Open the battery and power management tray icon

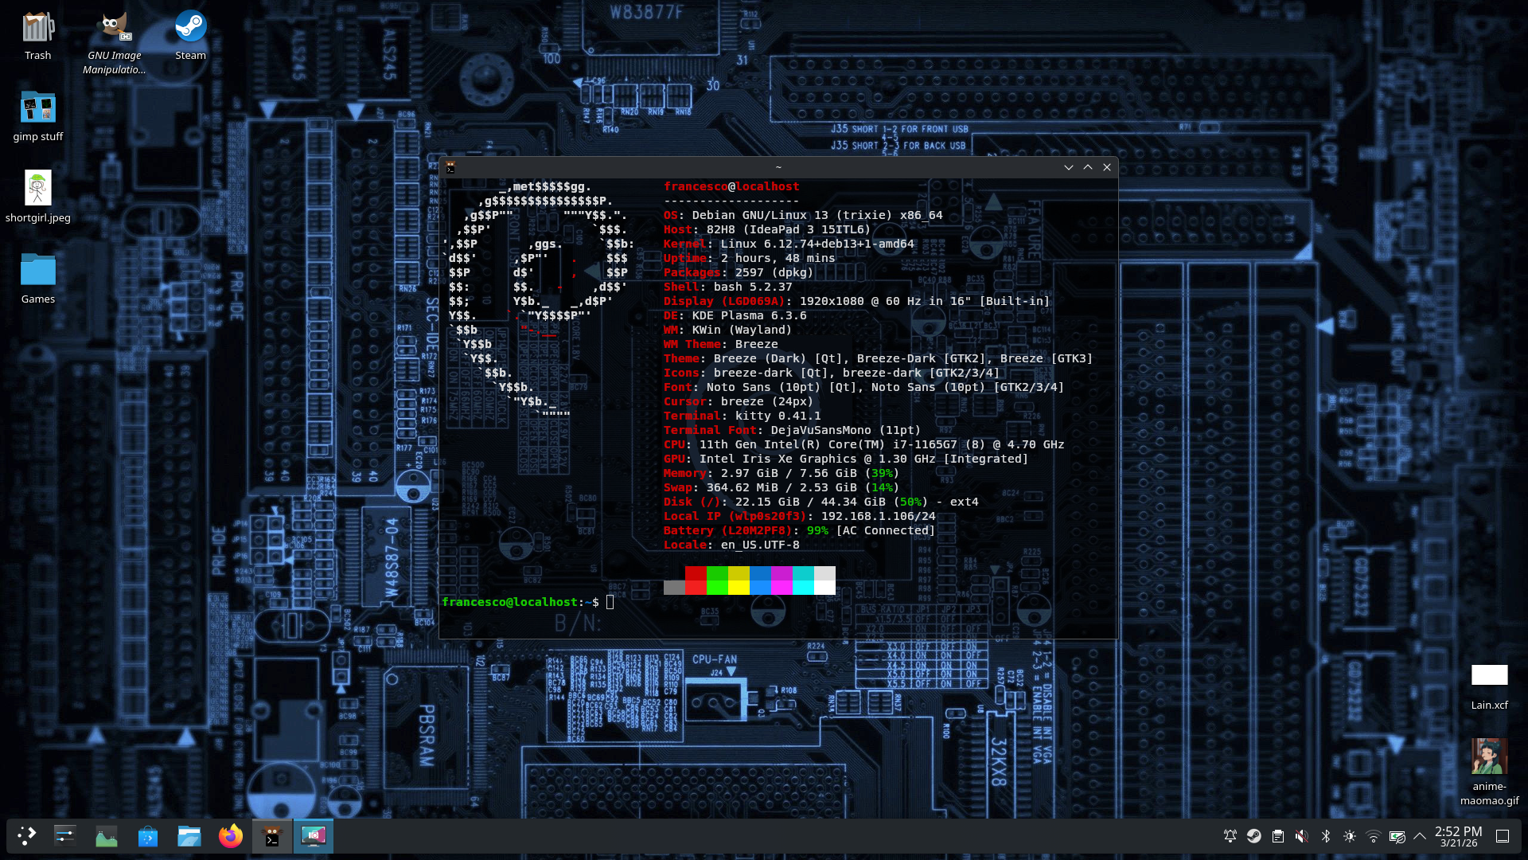point(1397,836)
